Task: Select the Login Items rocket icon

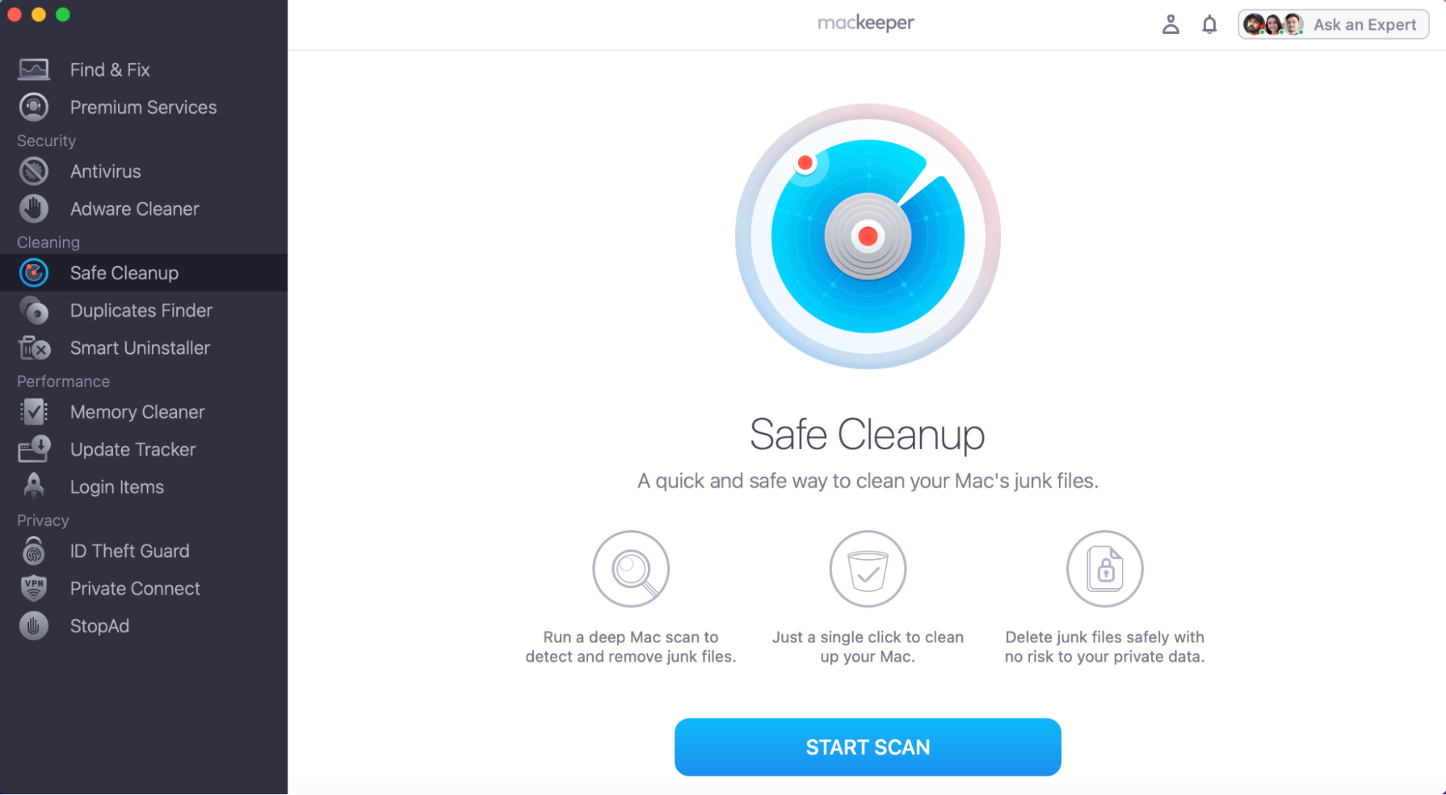Action: pos(32,486)
